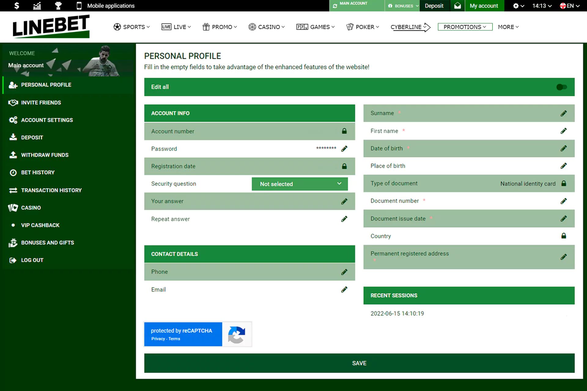587x391 pixels.
Task: Click the Country lock icon
Action: (563, 236)
